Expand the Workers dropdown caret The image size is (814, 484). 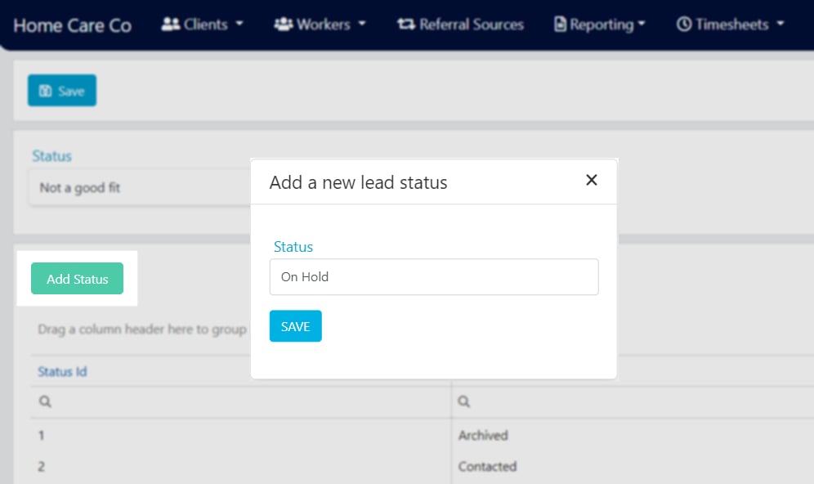click(362, 24)
